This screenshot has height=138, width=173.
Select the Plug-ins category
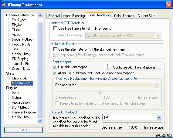point(12,88)
